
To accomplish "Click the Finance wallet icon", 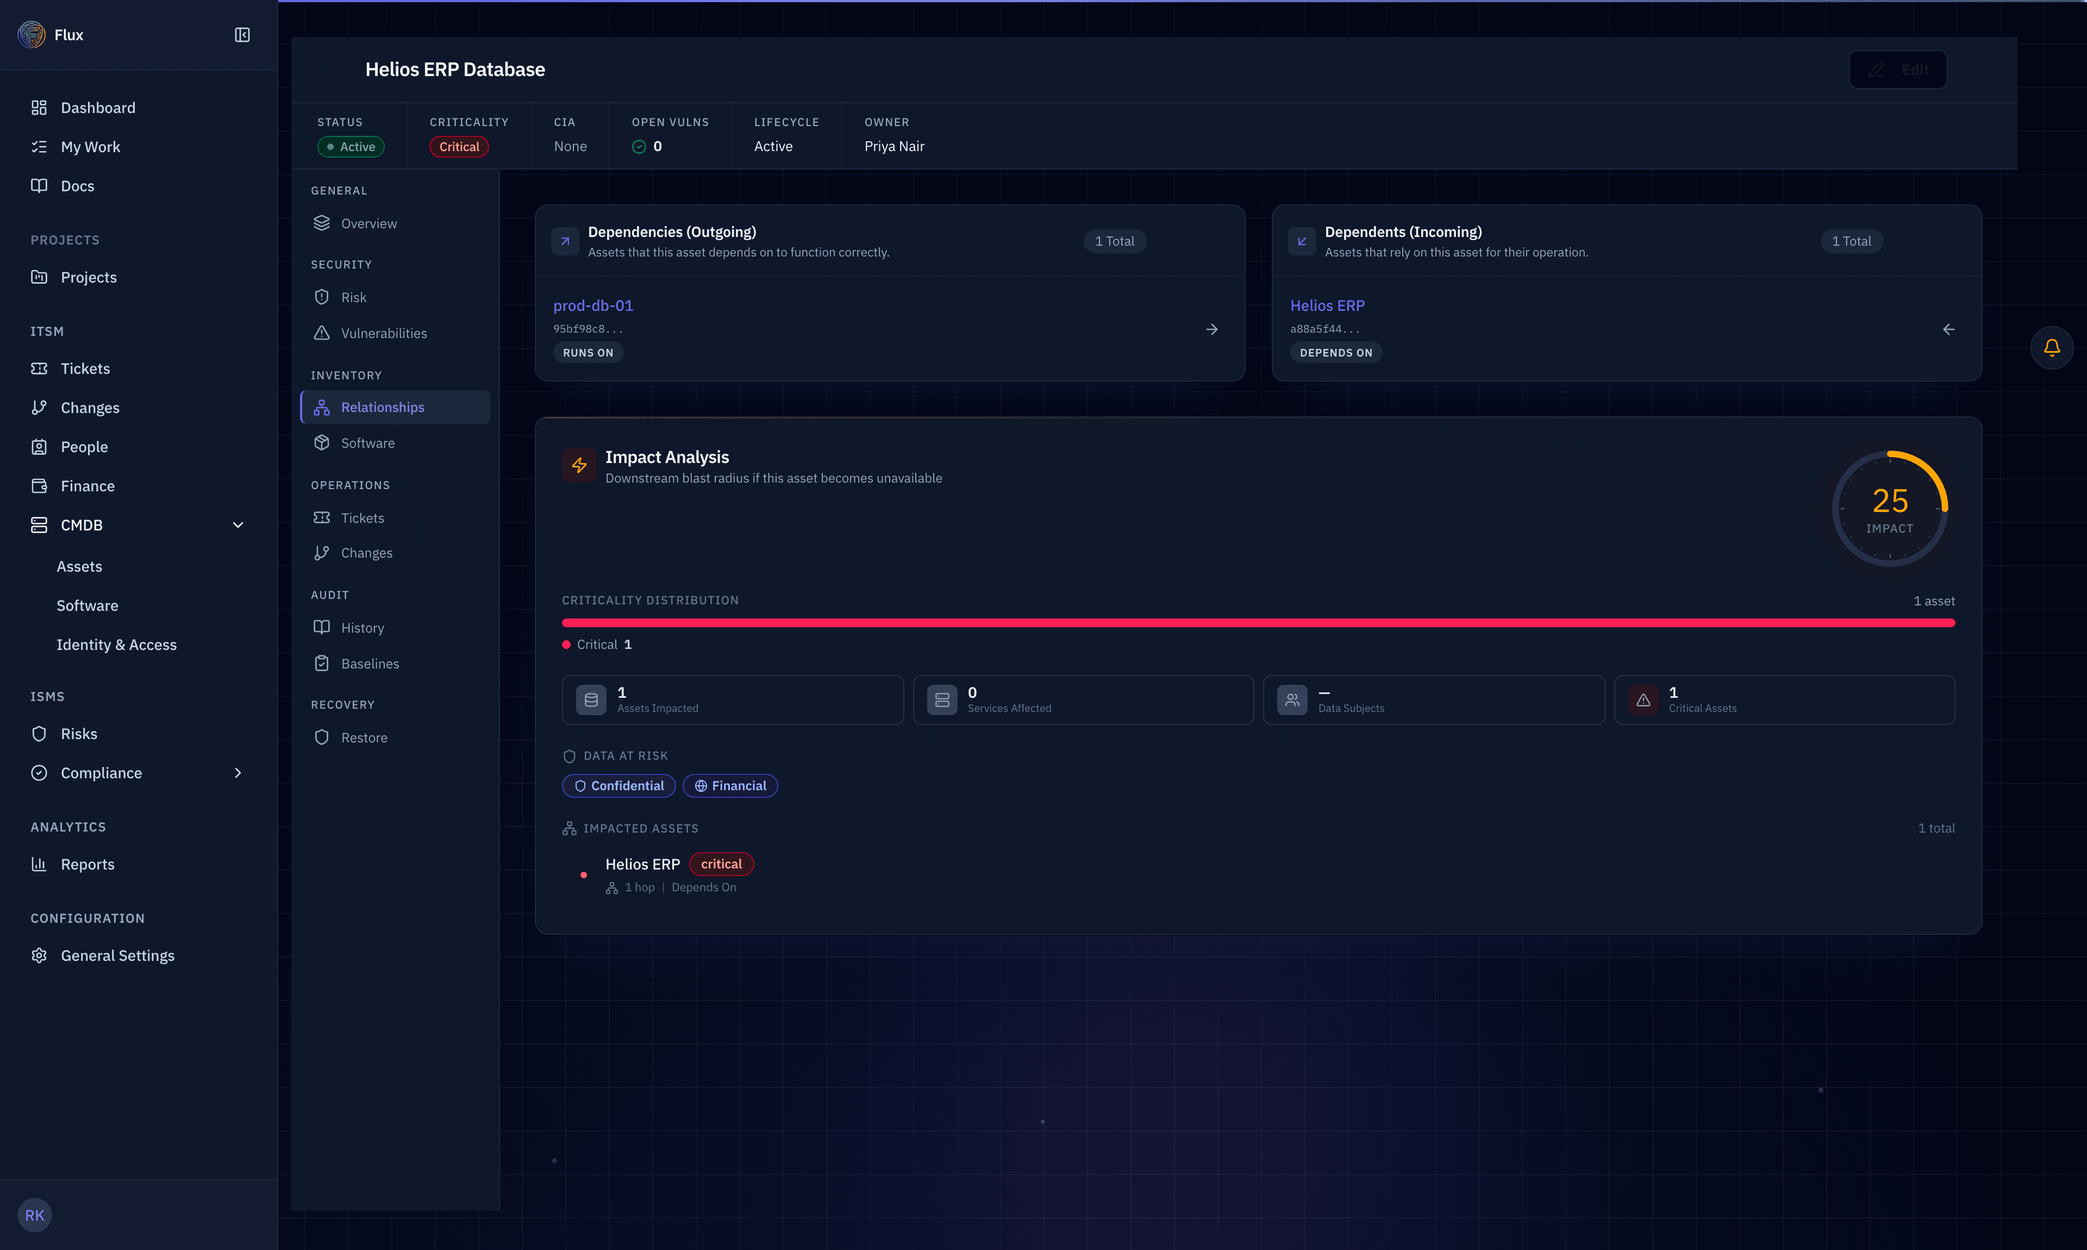I will coord(39,486).
